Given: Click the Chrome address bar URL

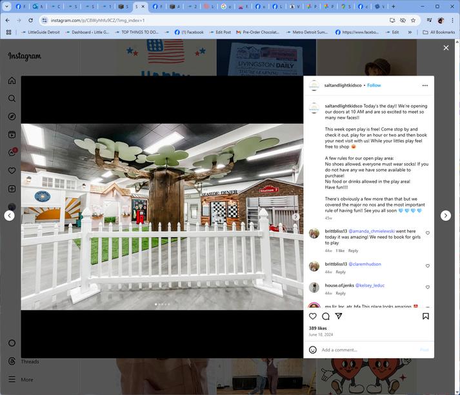Looking at the screenshot, I should [x=97, y=20].
